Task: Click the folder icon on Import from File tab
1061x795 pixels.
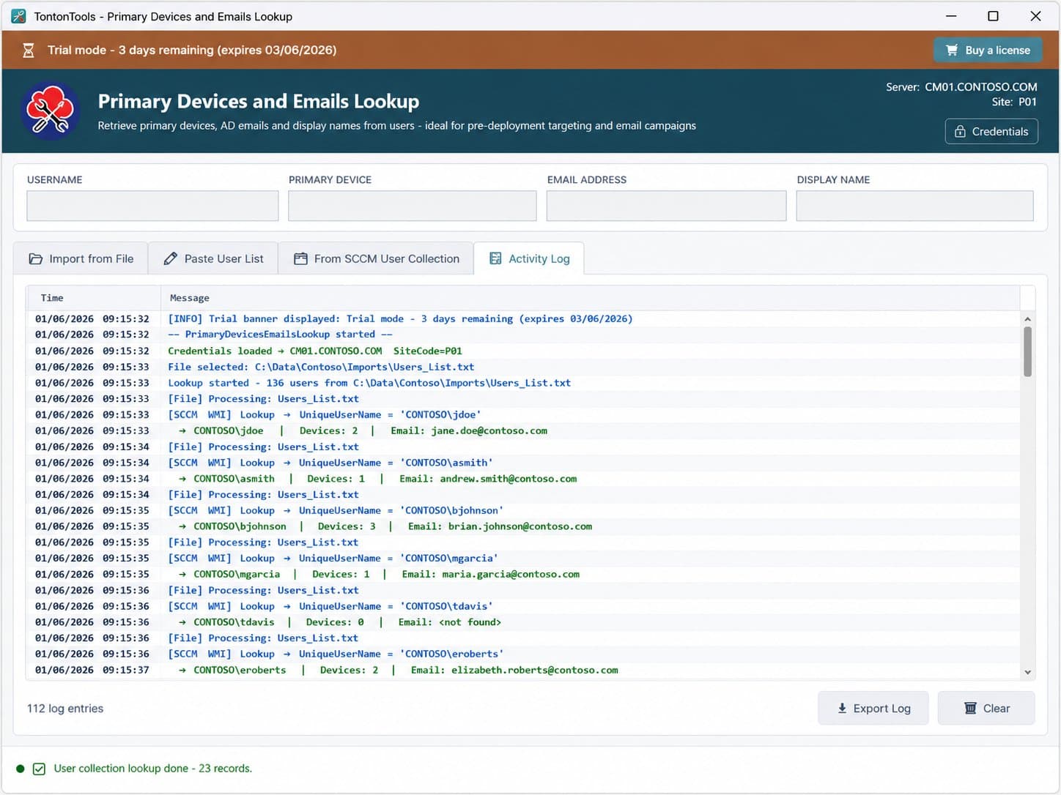Action: (x=35, y=259)
